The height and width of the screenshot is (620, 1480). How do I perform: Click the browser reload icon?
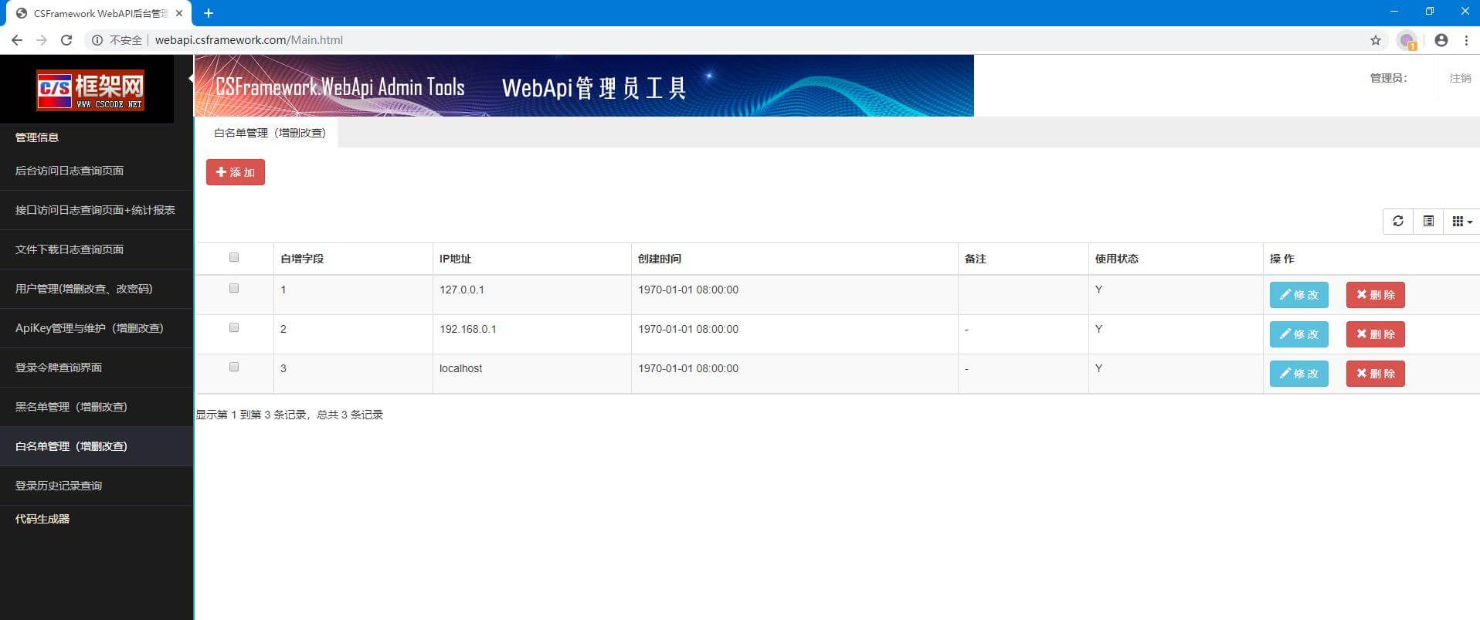tap(66, 40)
